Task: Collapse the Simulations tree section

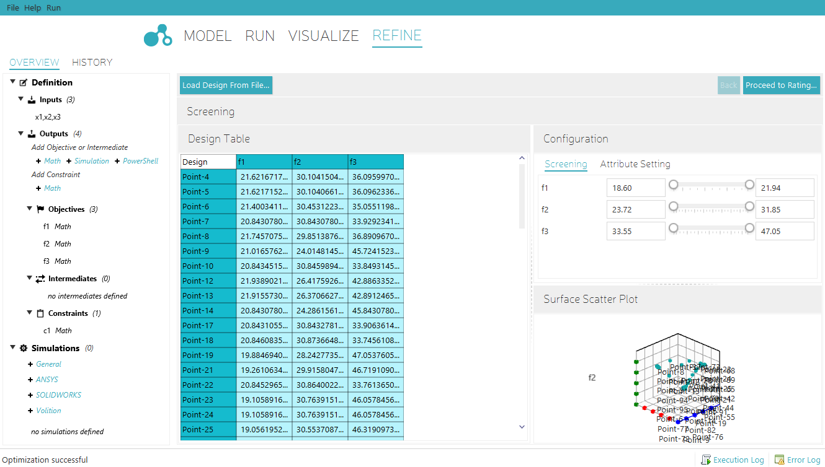Action: click(x=13, y=348)
